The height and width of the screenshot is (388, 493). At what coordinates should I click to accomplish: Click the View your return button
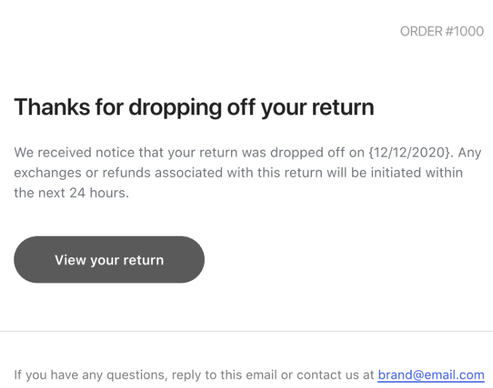pyautogui.click(x=109, y=259)
